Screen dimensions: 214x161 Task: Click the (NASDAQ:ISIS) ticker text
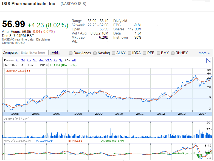click(x=74, y=4)
